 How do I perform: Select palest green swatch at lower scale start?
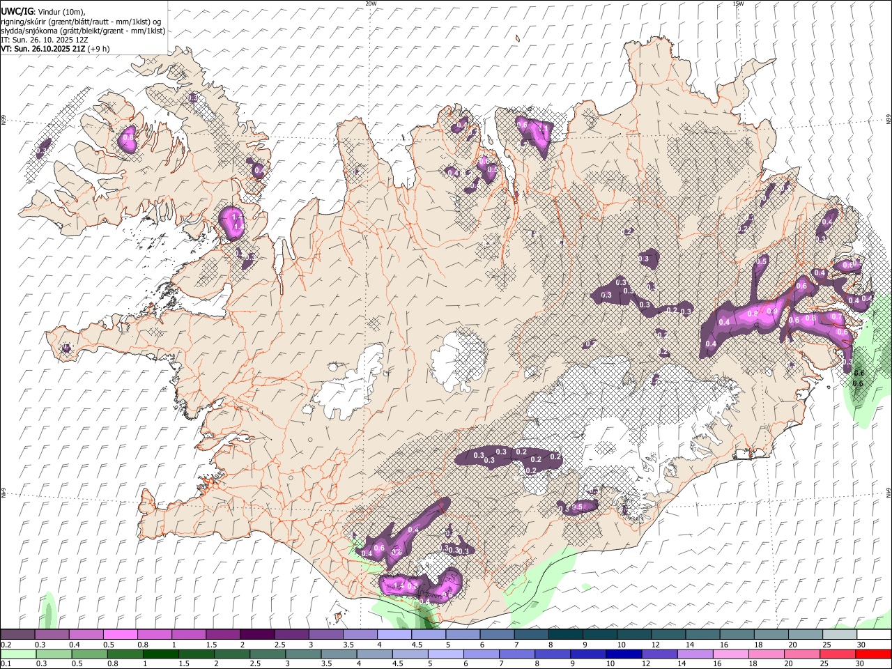(18, 654)
